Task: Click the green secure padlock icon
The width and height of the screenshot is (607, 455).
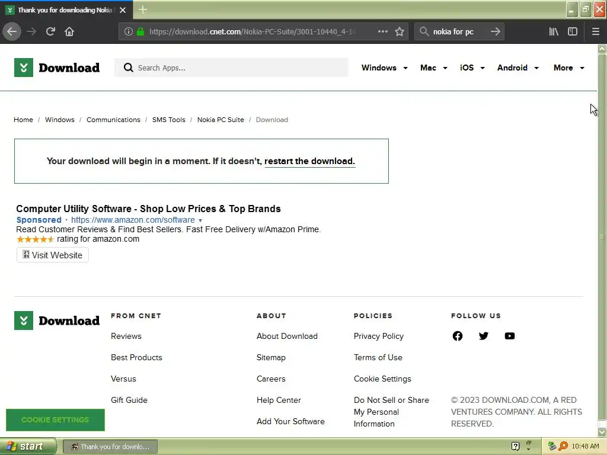Action: [x=140, y=31]
